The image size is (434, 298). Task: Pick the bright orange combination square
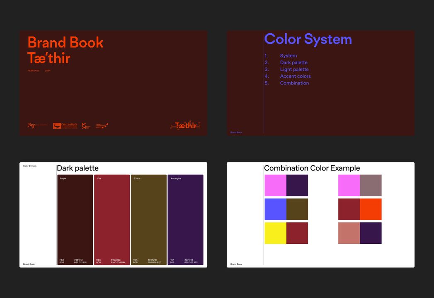371,209
